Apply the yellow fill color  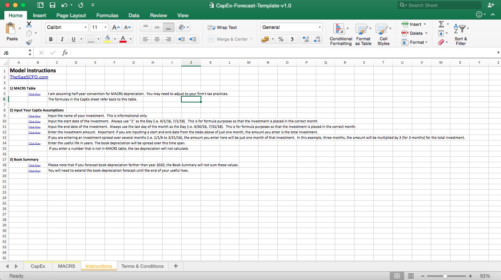pos(107,39)
